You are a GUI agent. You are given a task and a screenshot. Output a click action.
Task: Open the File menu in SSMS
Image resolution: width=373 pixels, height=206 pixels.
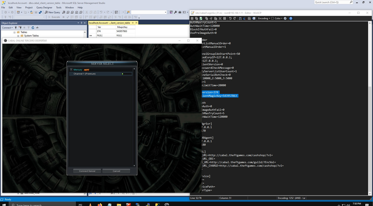click(x=3, y=7)
